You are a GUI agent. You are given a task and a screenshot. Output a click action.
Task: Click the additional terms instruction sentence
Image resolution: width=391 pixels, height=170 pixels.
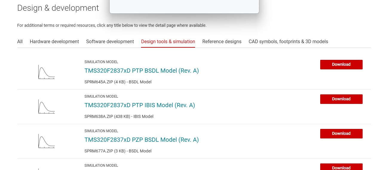coord(112,26)
